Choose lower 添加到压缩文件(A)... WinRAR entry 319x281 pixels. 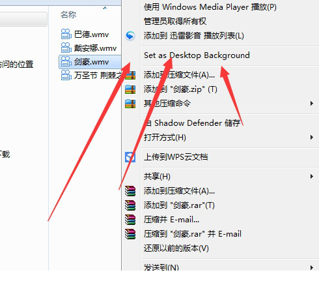coord(179,191)
